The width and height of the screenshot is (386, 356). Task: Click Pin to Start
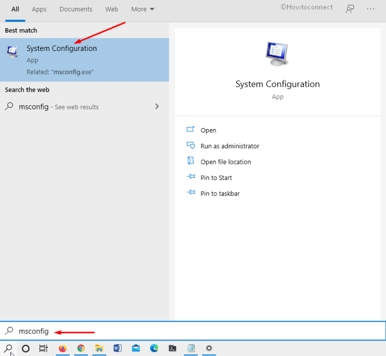pyautogui.click(x=216, y=177)
